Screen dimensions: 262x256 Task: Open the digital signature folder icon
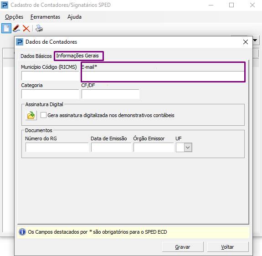coord(31,115)
